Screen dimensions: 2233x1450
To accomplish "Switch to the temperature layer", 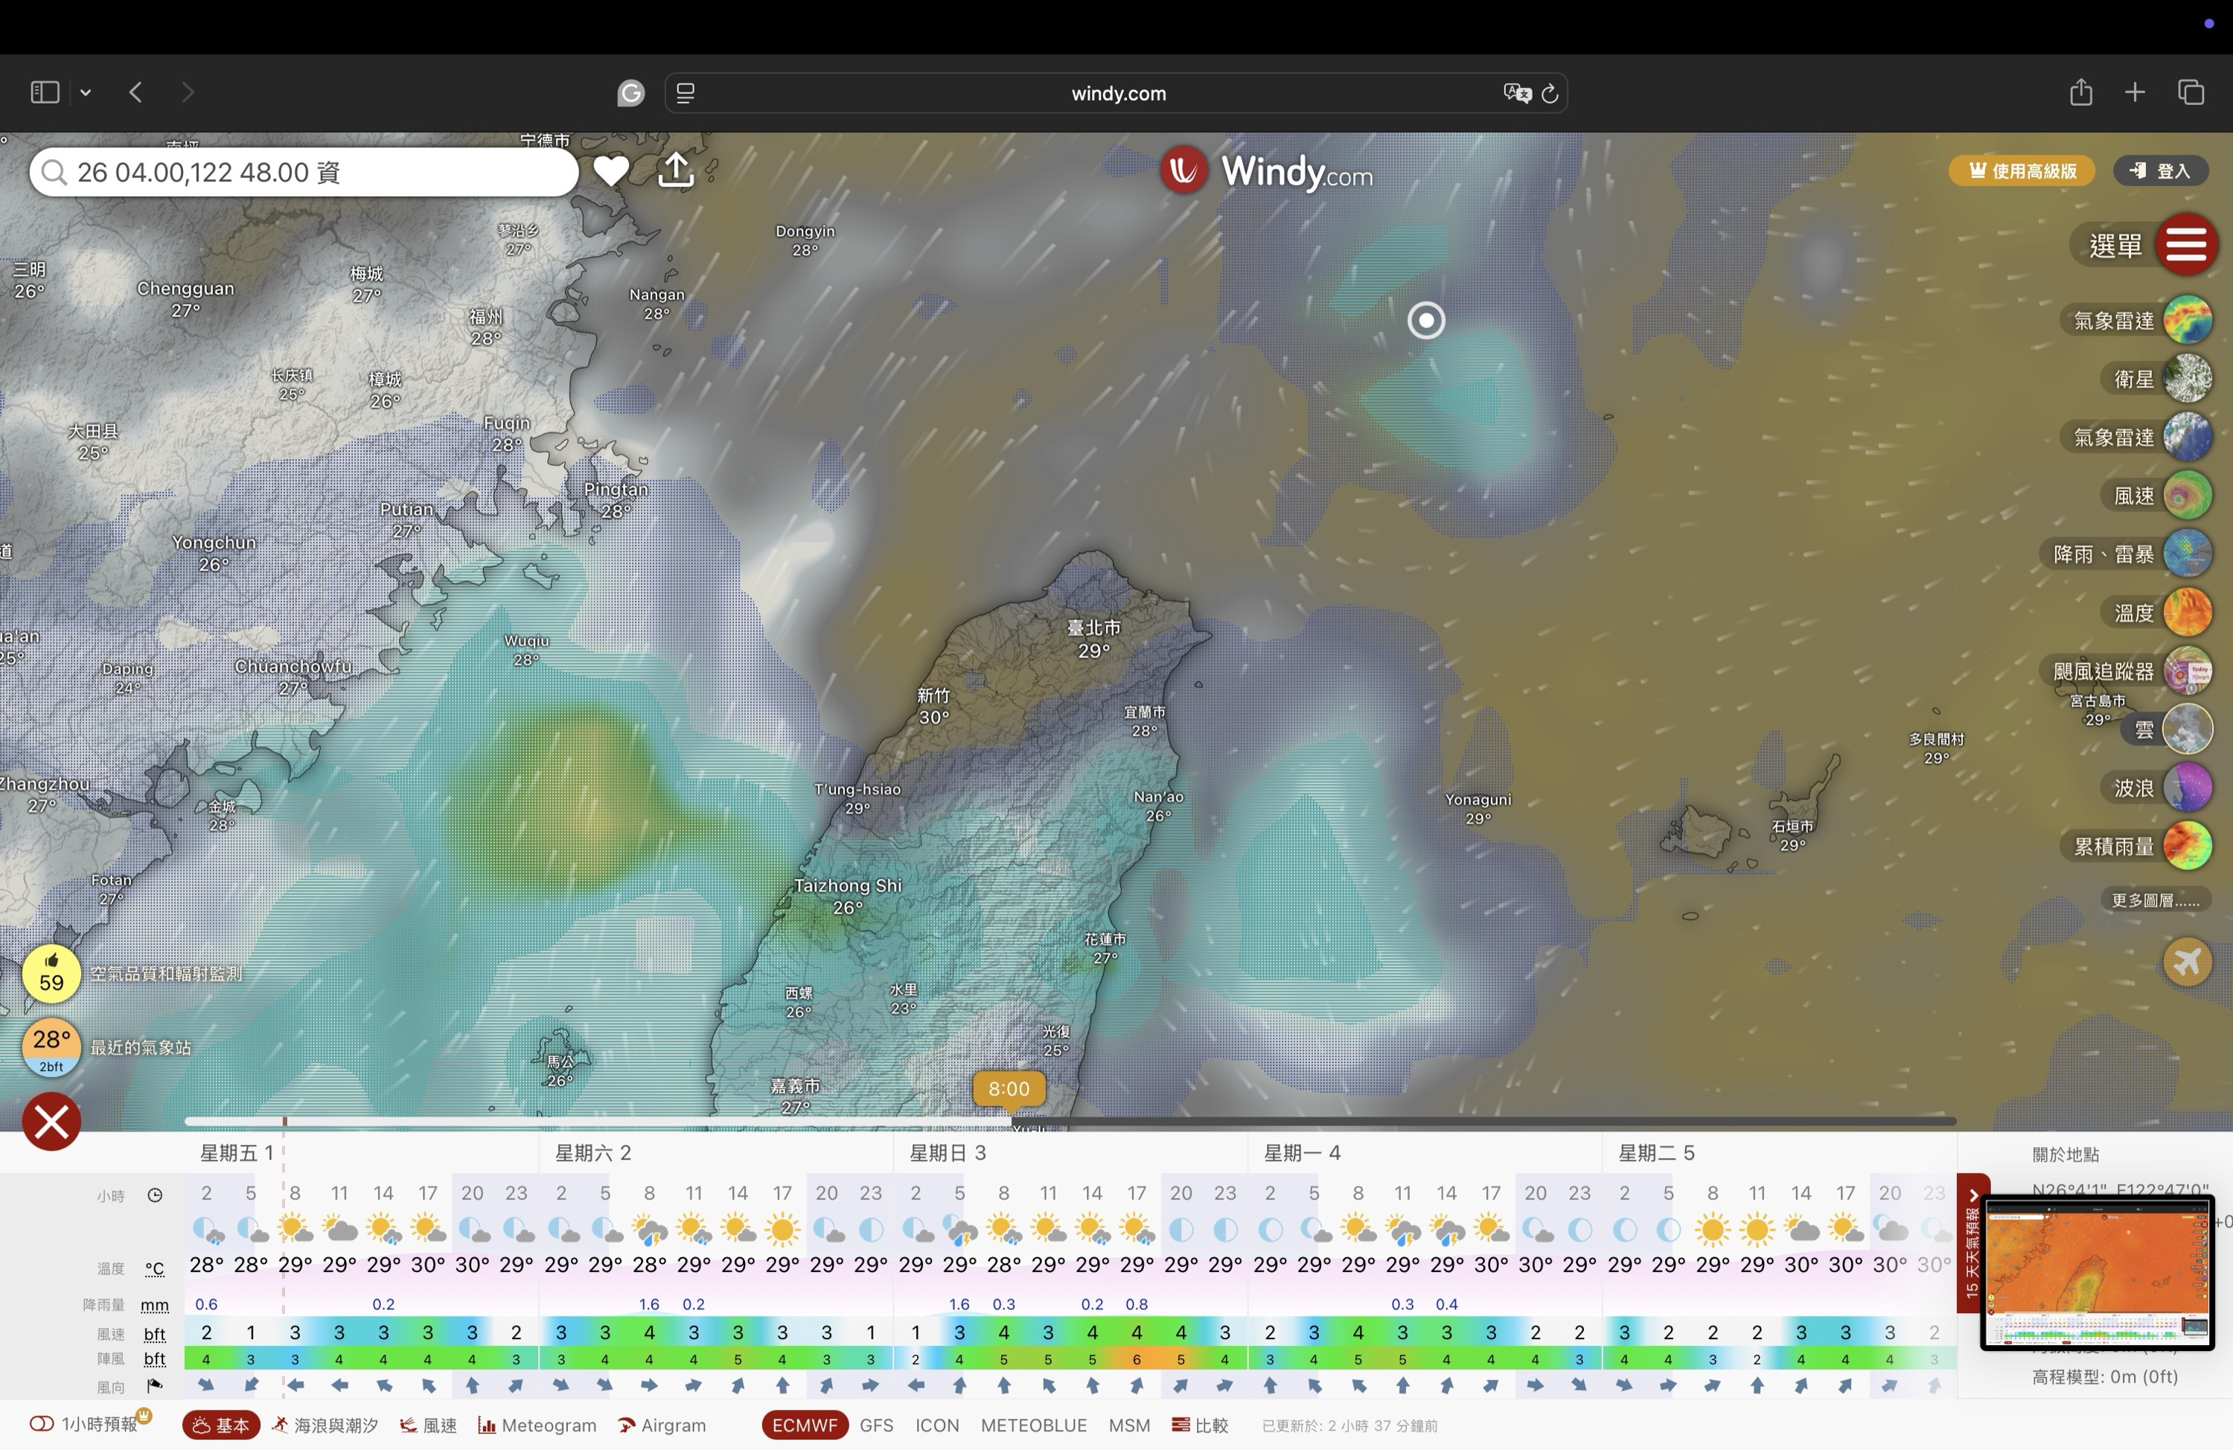I will pos(2187,613).
